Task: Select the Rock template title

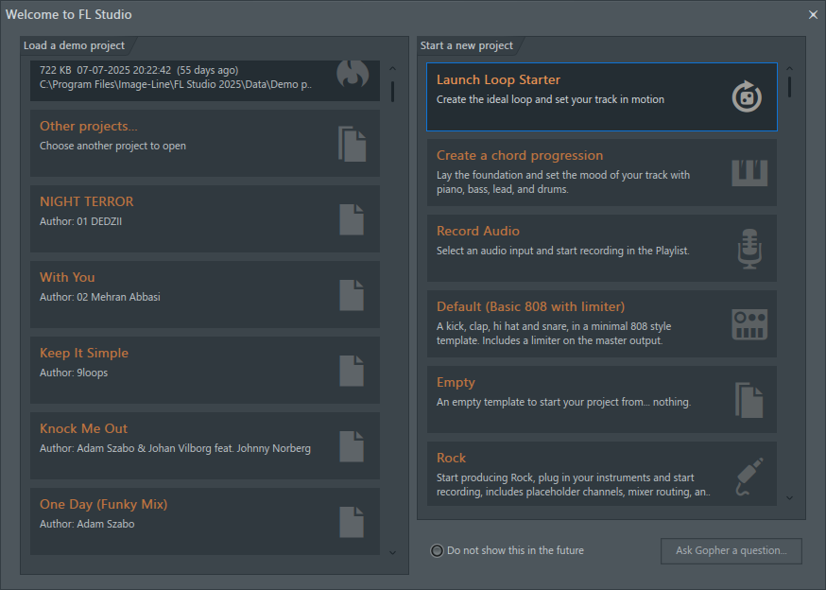Action: pos(451,459)
